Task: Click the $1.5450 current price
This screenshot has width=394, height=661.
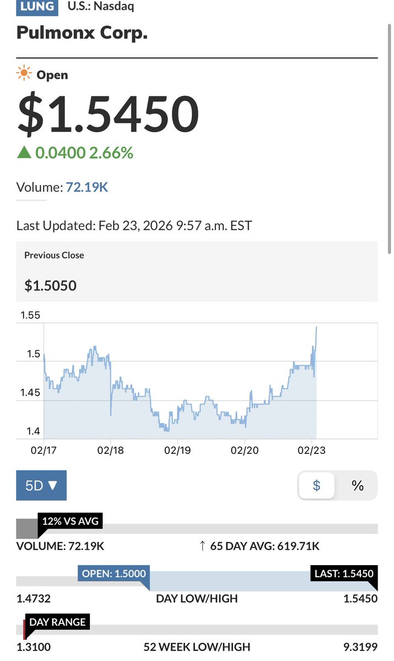Action: [x=107, y=115]
